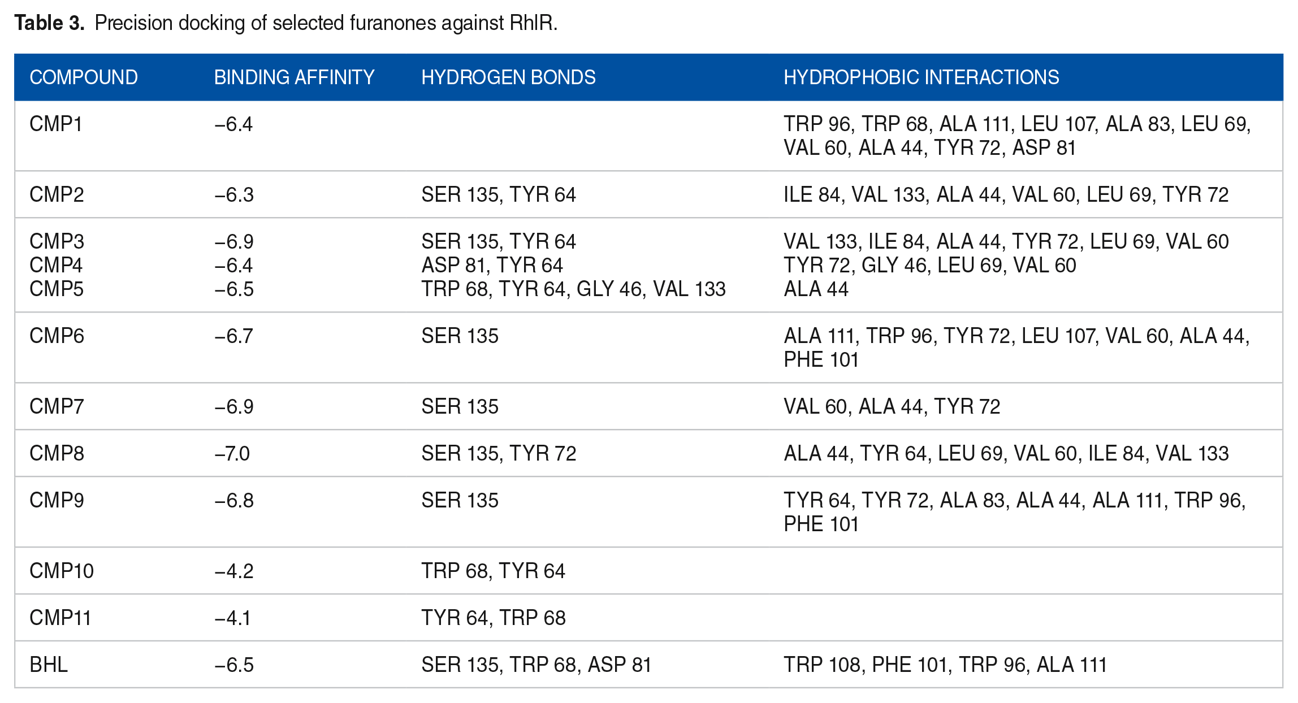1298x703 pixels.
Task: Click BHL hydrophobic TRP 108 entry
Action: (x=824, y=665)
